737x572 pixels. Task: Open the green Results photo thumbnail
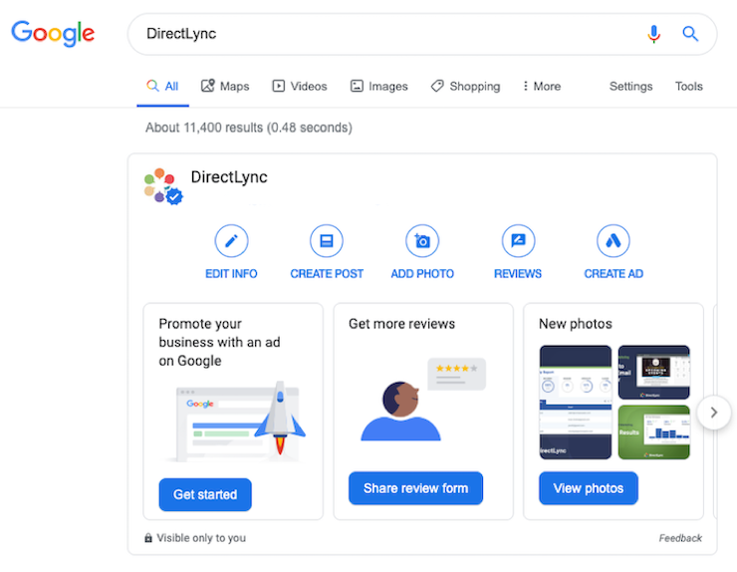[x=653, y=431]
